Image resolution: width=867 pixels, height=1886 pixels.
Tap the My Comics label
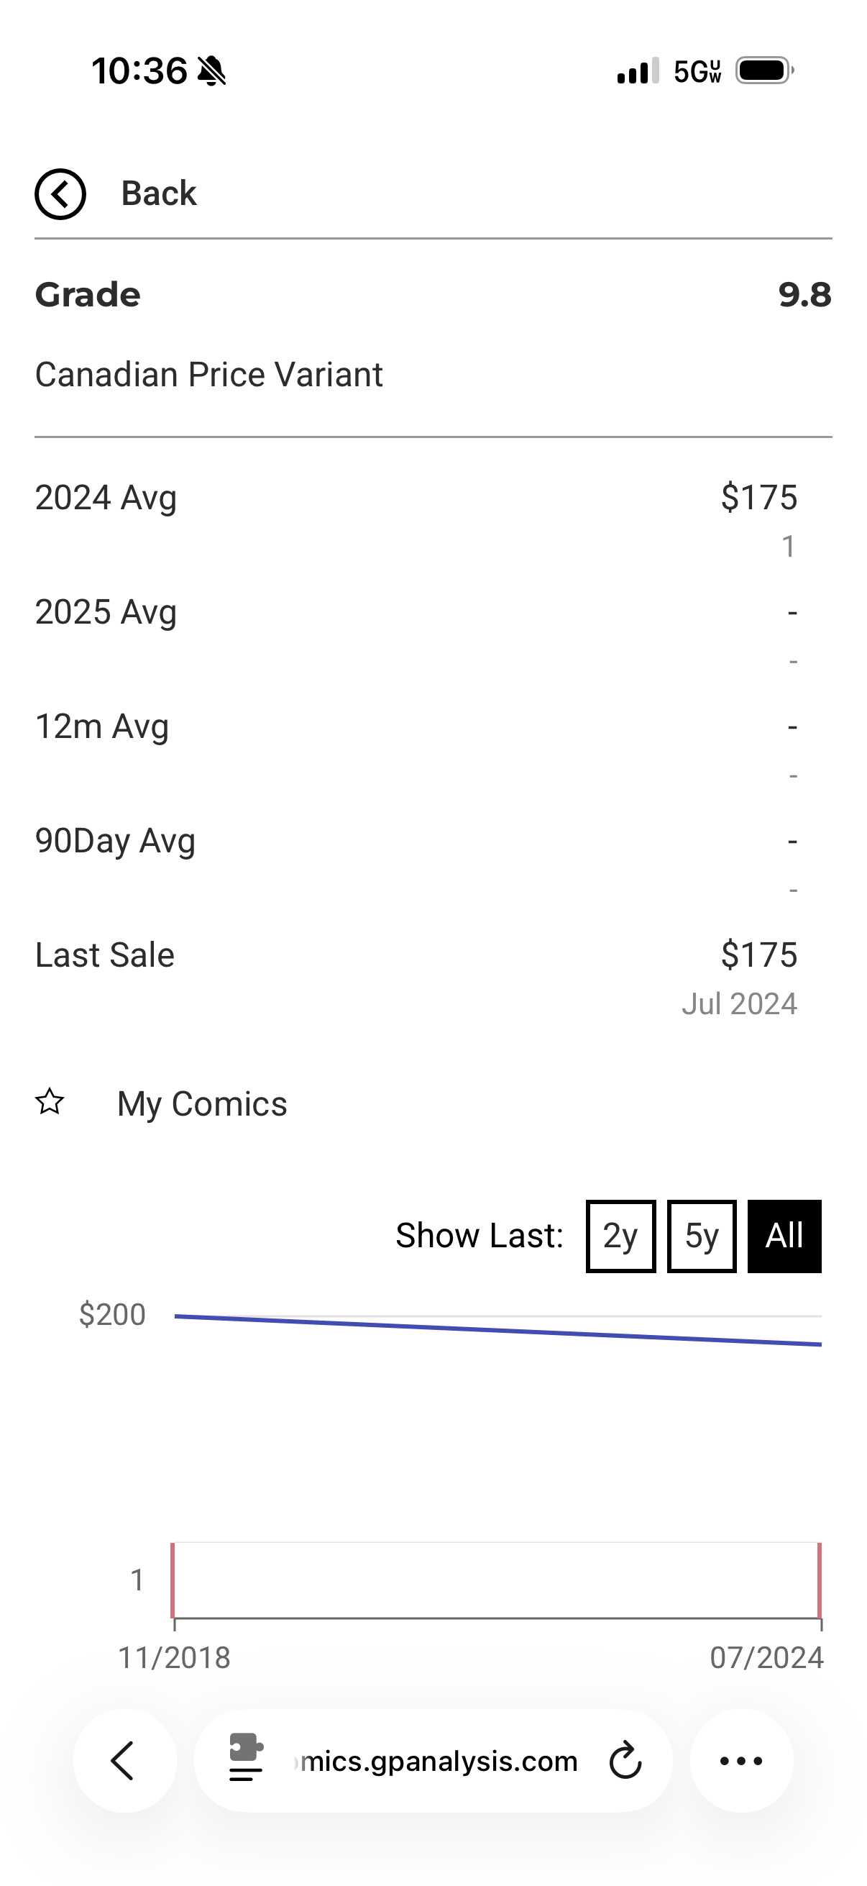[x=202, y=1103]
